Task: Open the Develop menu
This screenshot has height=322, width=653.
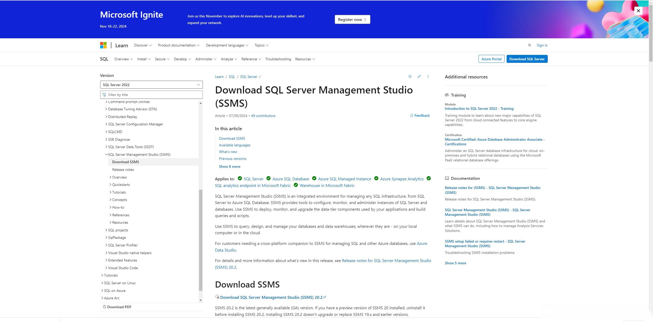Action: (x=182, y=59)
